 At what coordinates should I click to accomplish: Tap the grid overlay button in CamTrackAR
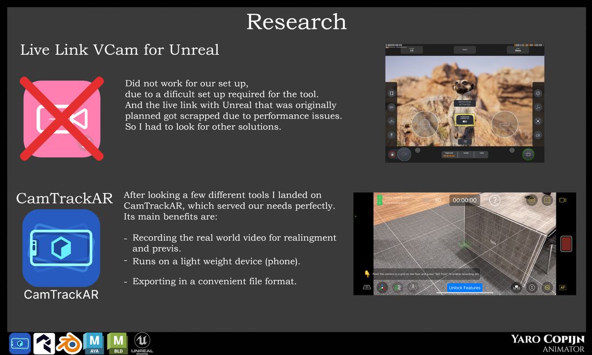pyautogui.click(x=547, y=200)
